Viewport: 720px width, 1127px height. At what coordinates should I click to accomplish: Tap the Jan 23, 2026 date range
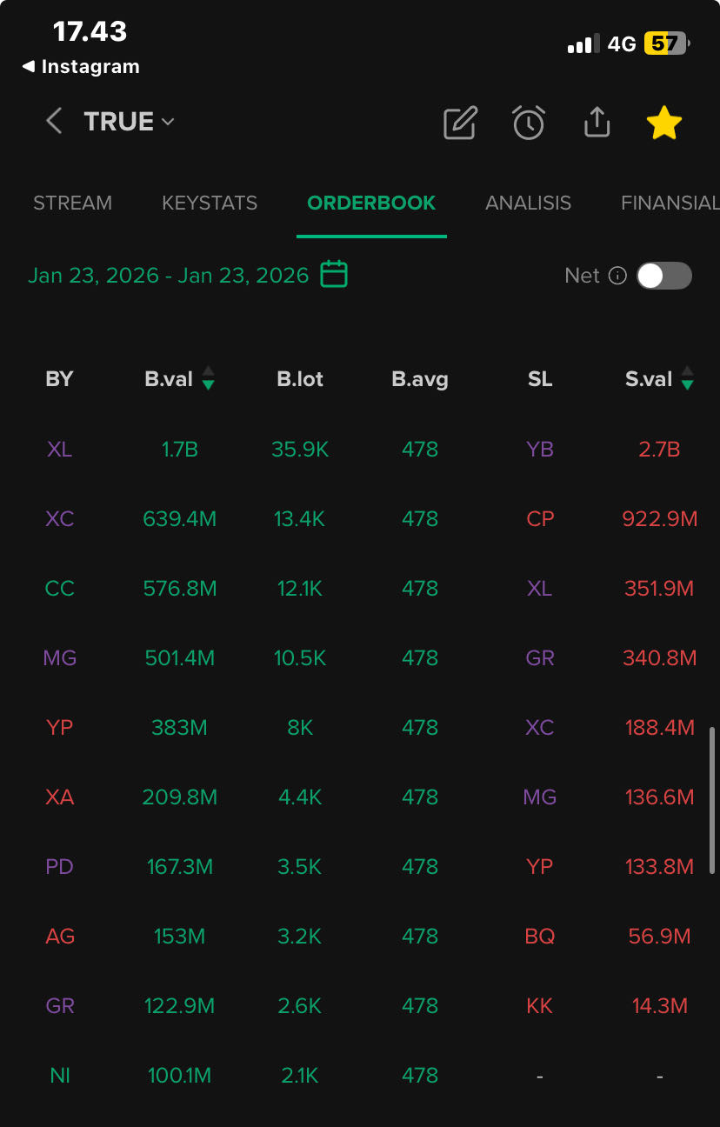[x=169, y=276]
